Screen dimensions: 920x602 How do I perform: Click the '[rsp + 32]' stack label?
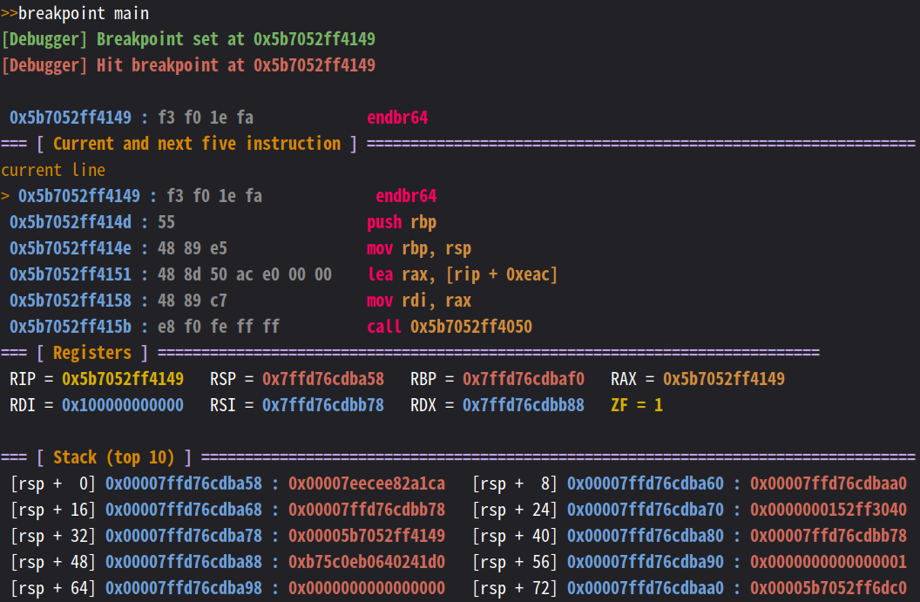tap(53, 537)
